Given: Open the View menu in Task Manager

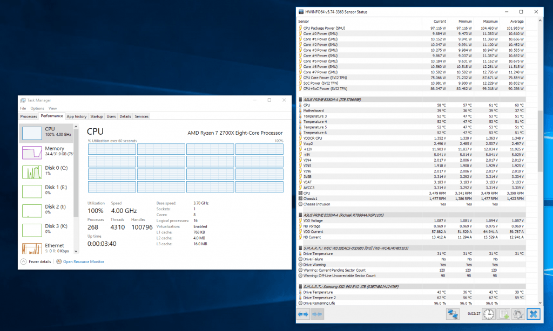Looking at the screenshot, I should [x=52, y=108].
